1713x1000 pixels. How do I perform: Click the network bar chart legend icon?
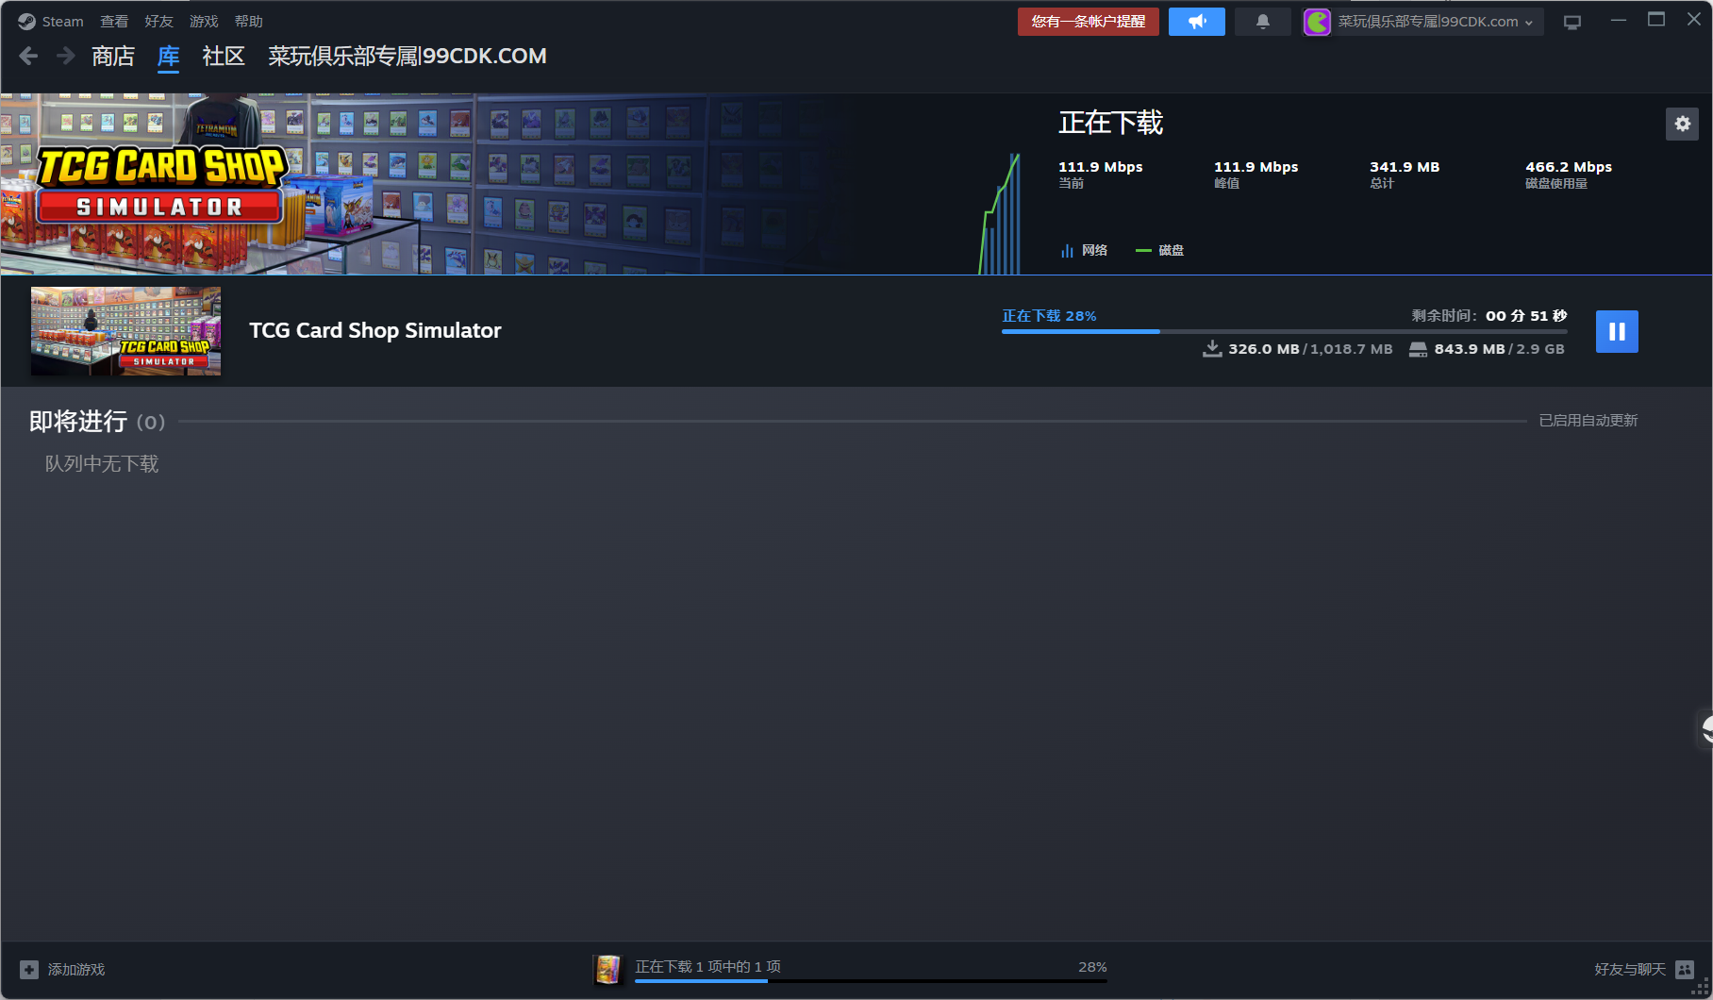tap(1067, 251)
